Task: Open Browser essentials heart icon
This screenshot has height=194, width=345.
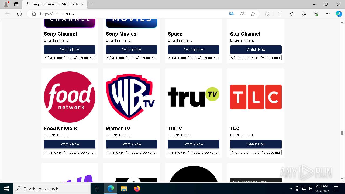Action: click(x=316, y=14)
